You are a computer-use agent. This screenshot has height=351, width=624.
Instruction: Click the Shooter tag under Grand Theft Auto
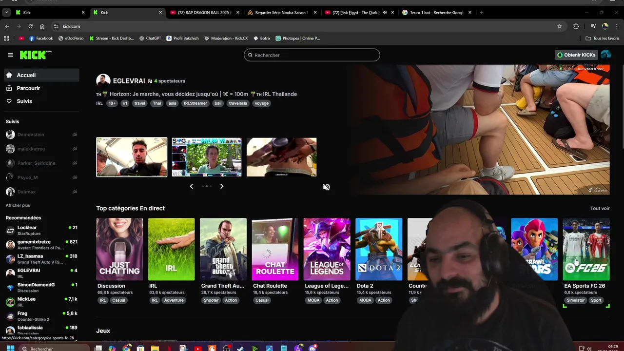211,300
